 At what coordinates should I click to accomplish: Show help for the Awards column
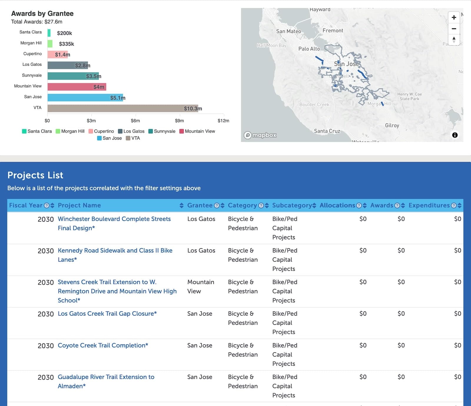(397, 205)
